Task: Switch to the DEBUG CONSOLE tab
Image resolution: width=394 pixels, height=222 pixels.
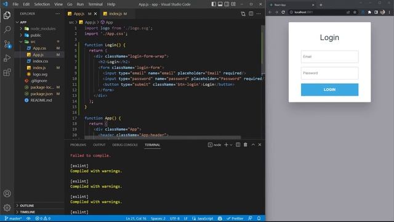Action: pyautogui.click(x=125, y=145)
